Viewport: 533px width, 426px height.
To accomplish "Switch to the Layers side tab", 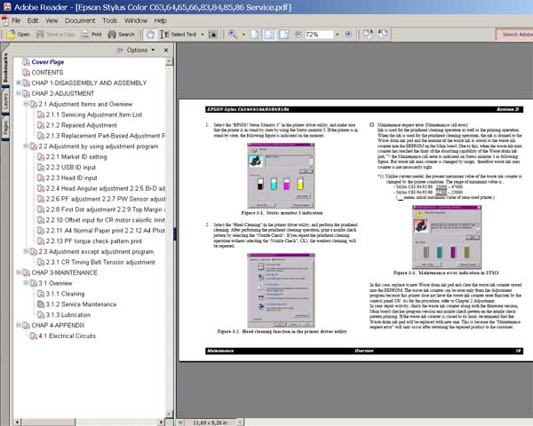I will point(5,101).
